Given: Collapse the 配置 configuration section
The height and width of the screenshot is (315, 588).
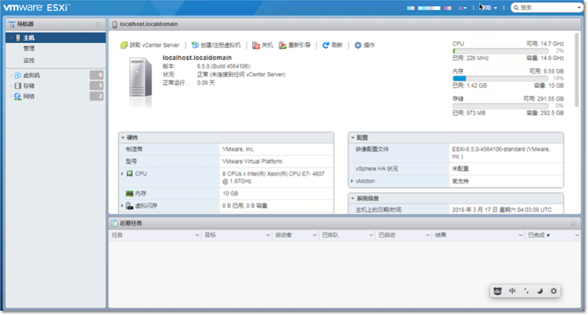Looking at the screenshot, I should [x=353, y=138].
